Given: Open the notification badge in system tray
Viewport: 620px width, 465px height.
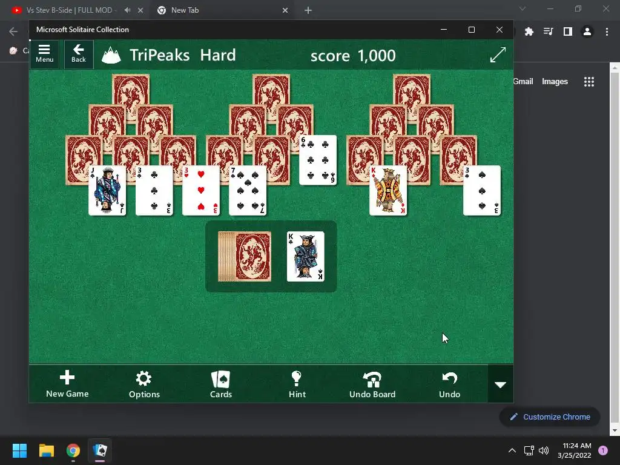Looking at the screenshot, I should (603, 450).
